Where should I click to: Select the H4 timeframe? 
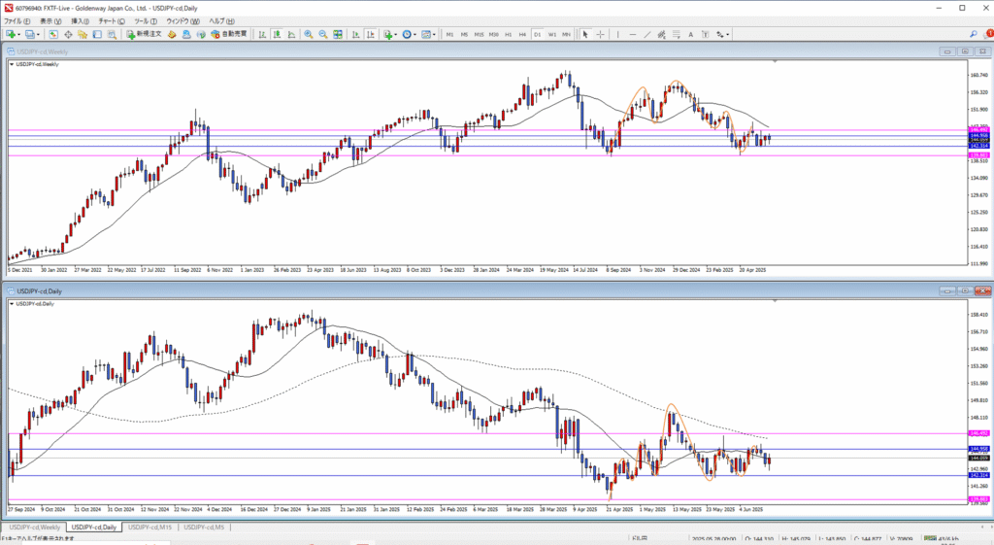522,34
